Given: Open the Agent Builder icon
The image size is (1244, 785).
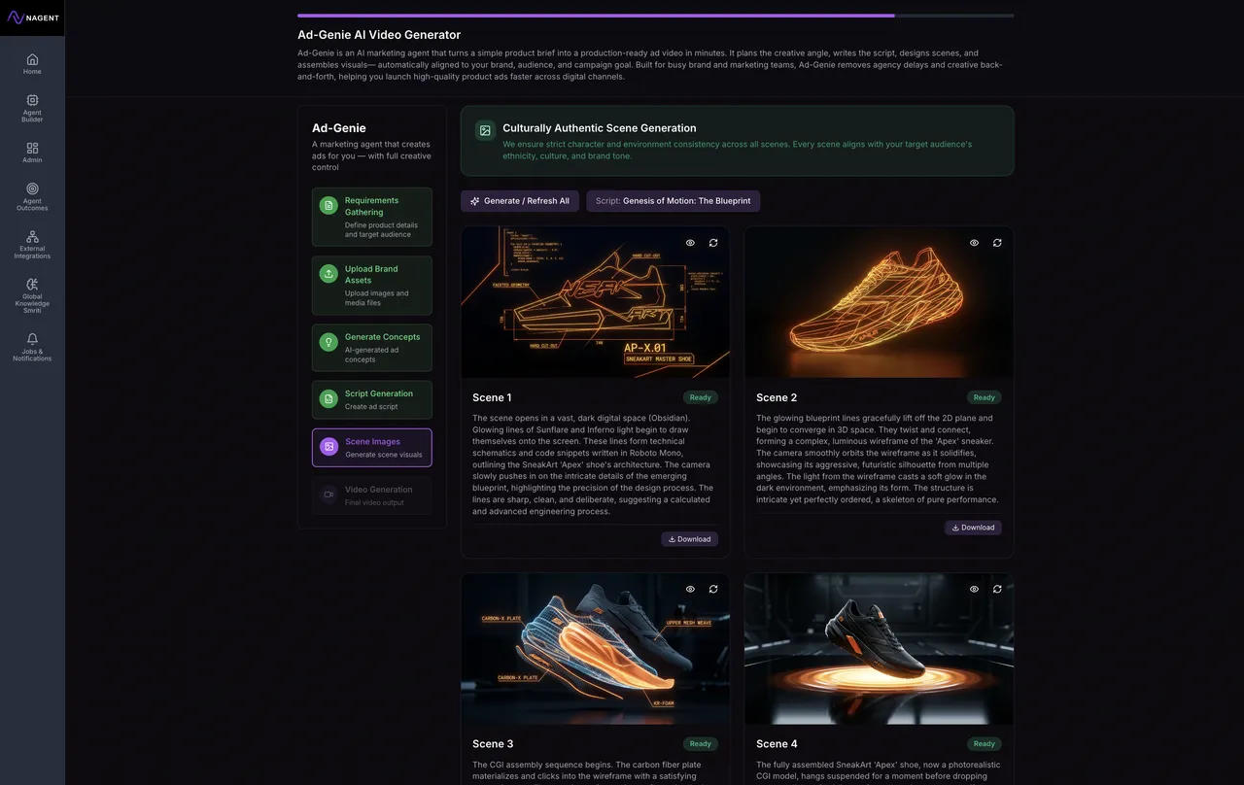Looking at the screenshot, I should point(32,100).
